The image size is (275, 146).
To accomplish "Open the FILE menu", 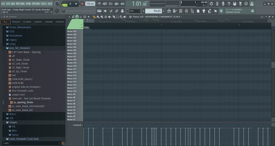I will pos(3,4).
